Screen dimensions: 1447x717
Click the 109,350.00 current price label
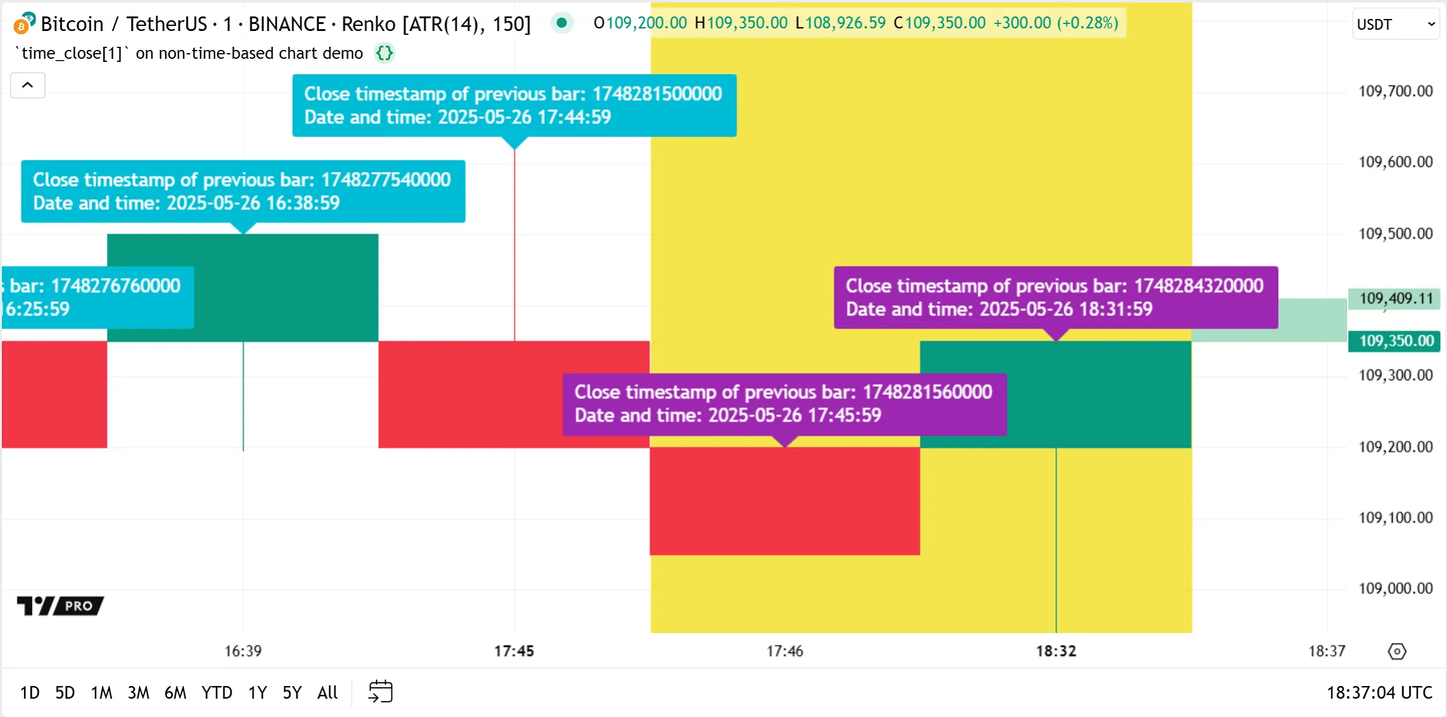pyautogui.click(x=1396, y=341)
